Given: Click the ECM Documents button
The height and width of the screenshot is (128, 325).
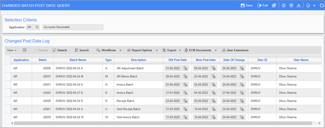Looking at the screenshot, I should coord(198,50).
